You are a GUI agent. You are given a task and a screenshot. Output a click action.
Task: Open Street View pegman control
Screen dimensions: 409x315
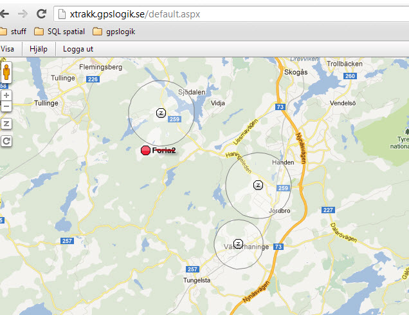click(6, 72)
